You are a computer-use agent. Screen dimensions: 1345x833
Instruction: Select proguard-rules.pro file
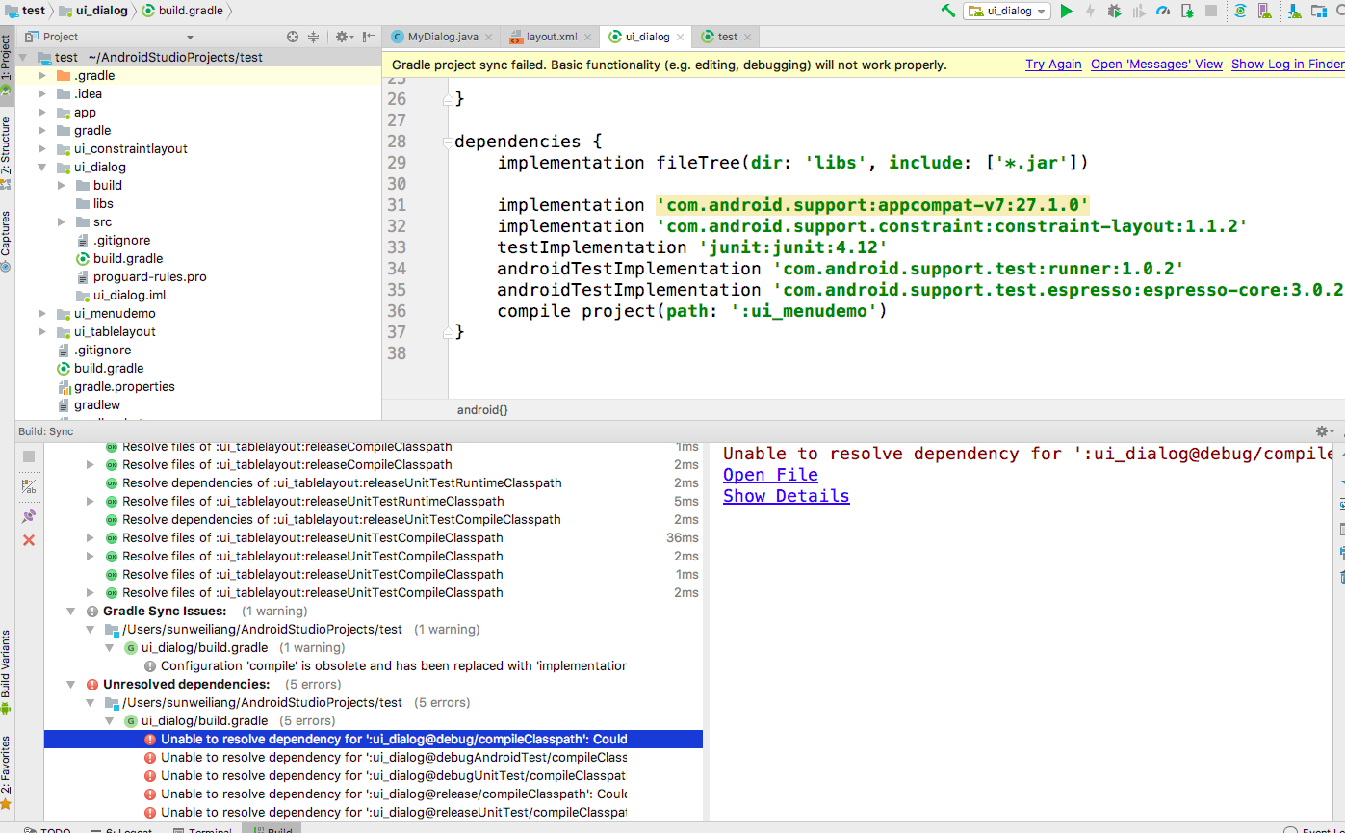pyautogui.click(x=149, y=276)
